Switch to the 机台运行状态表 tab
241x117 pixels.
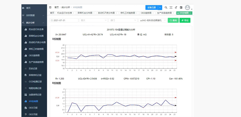(65, 13)
